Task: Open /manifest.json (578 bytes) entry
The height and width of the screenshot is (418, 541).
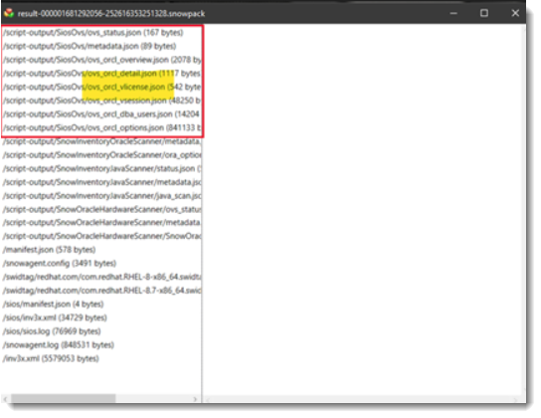Action: pos(50,250)
